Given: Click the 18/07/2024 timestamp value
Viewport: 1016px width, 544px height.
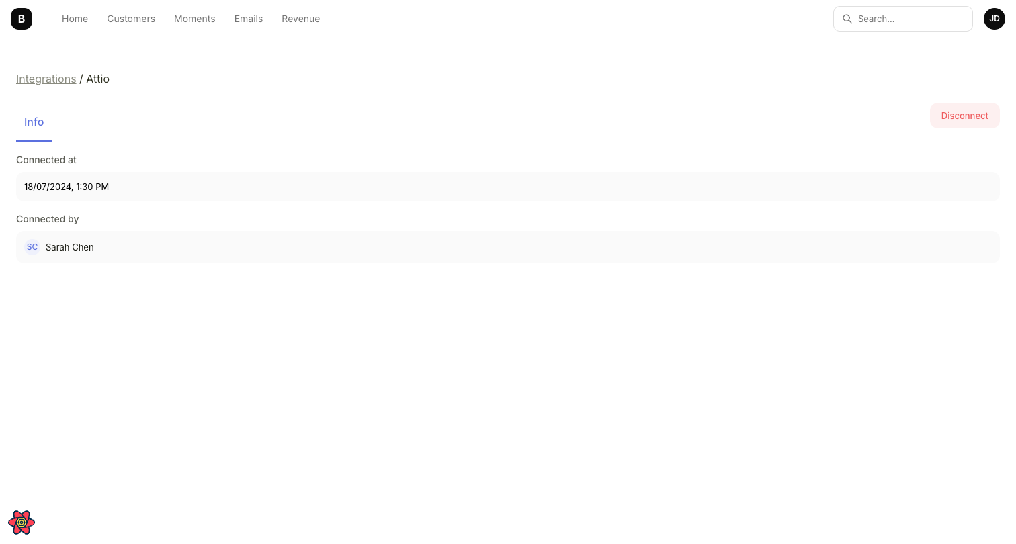Looking at the screenshot, I should pos(67,187).
